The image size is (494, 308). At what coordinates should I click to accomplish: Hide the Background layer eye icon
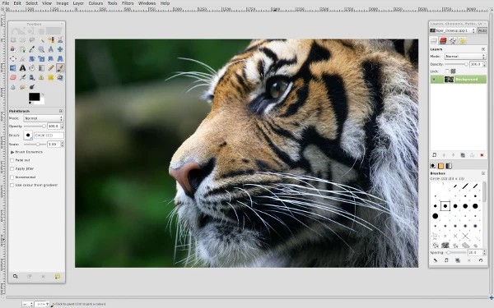tap(434, 80)
